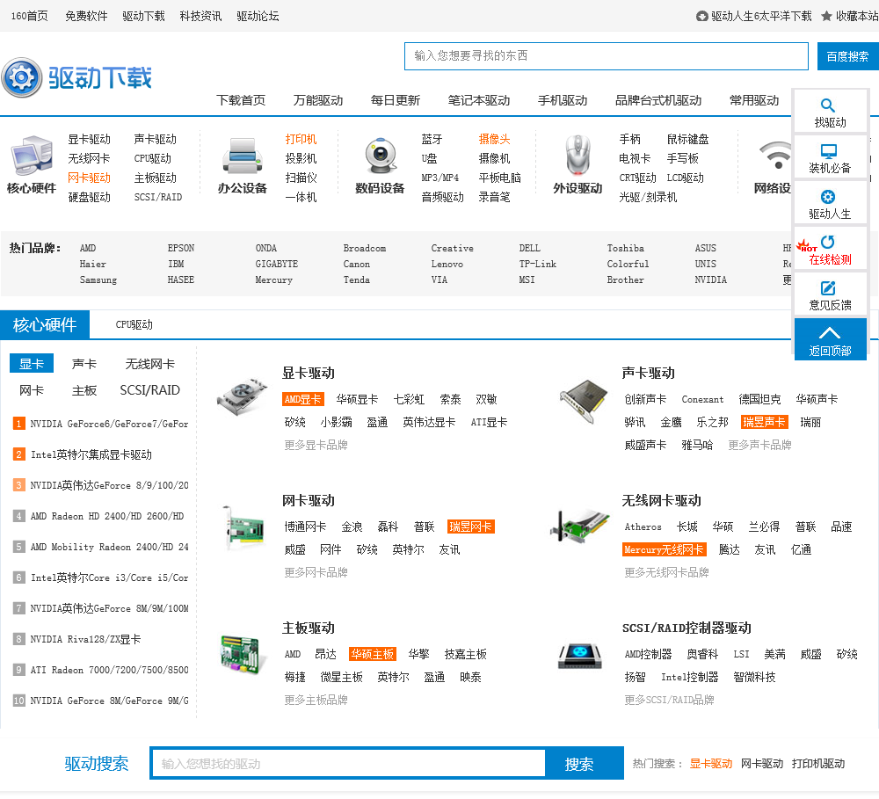Open CPU驱动 link beside 核心硬件 heading
Screen dimensions: 879x799
pos(134,324)
